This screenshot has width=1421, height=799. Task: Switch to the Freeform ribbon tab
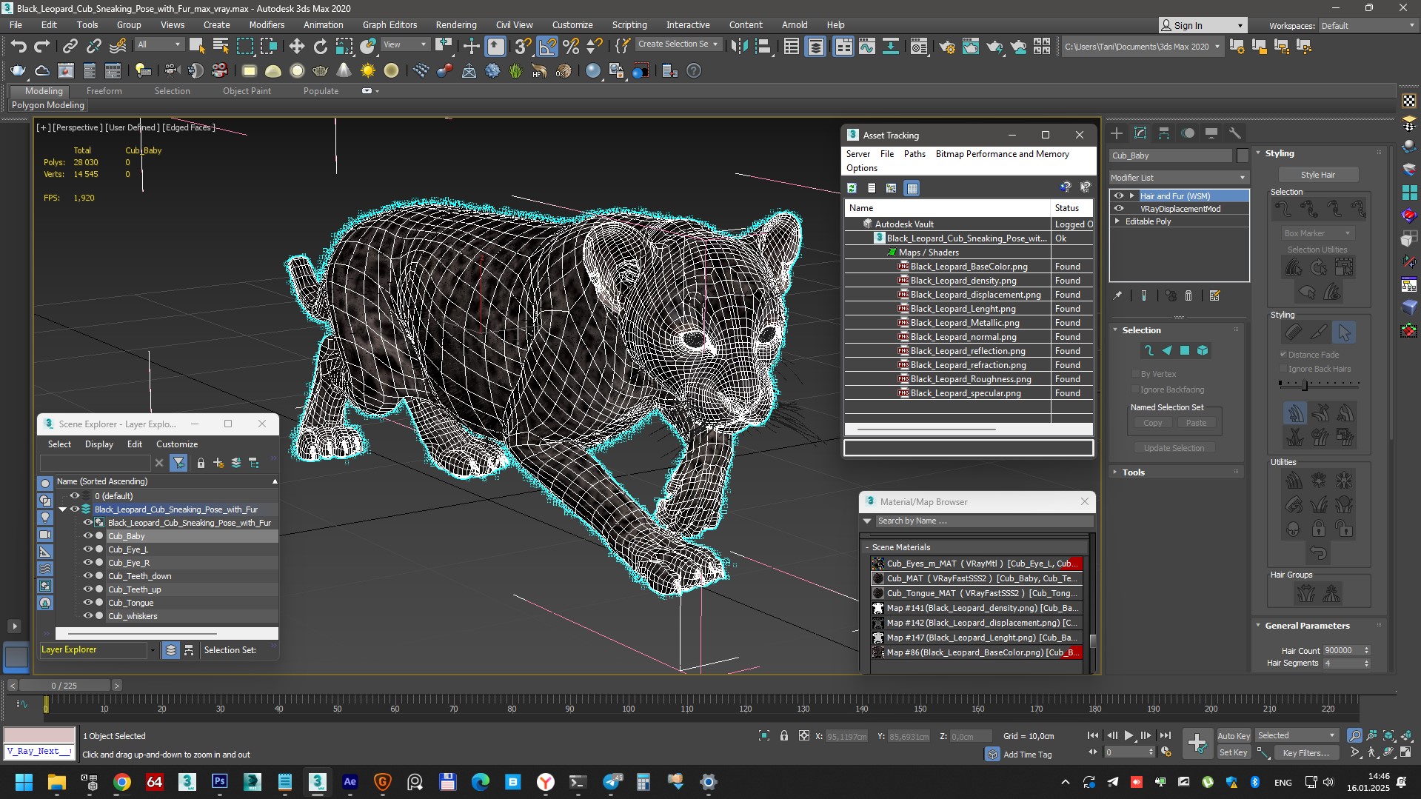point(104,91)
